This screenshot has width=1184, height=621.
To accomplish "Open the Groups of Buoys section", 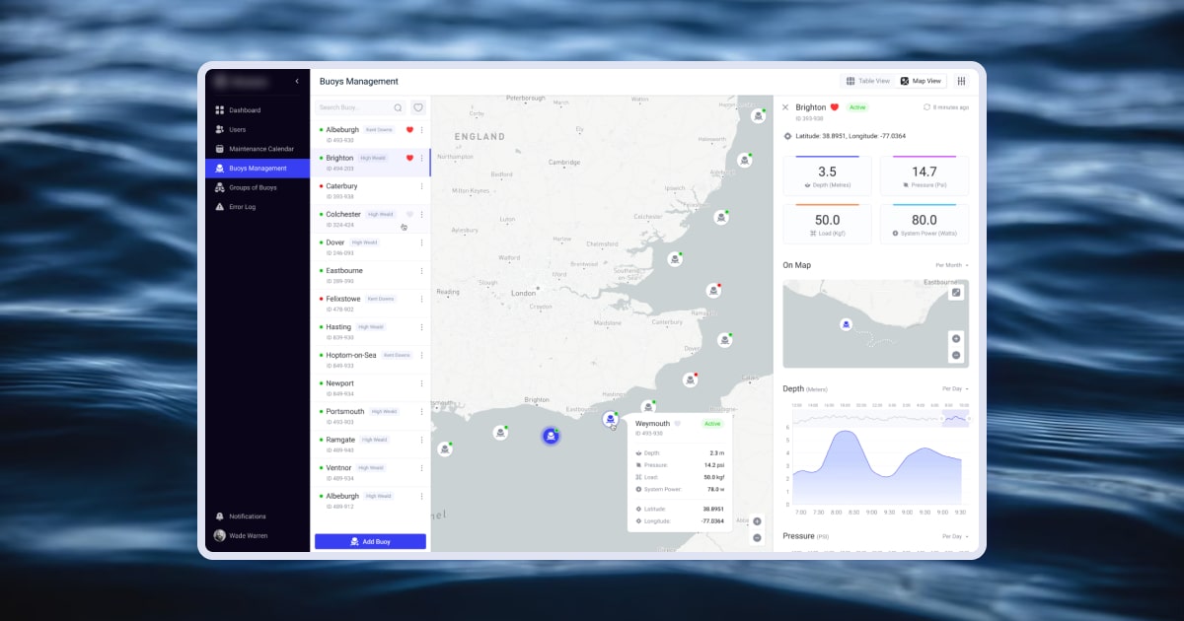I will 251,186.
